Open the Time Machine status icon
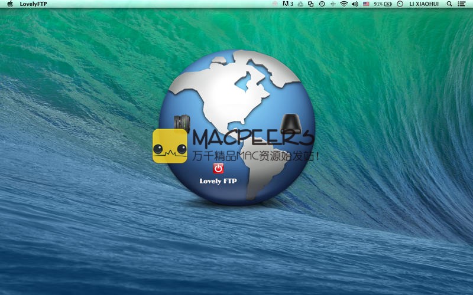Viewport: 473px width, 295px height. [x=321, y=4]
